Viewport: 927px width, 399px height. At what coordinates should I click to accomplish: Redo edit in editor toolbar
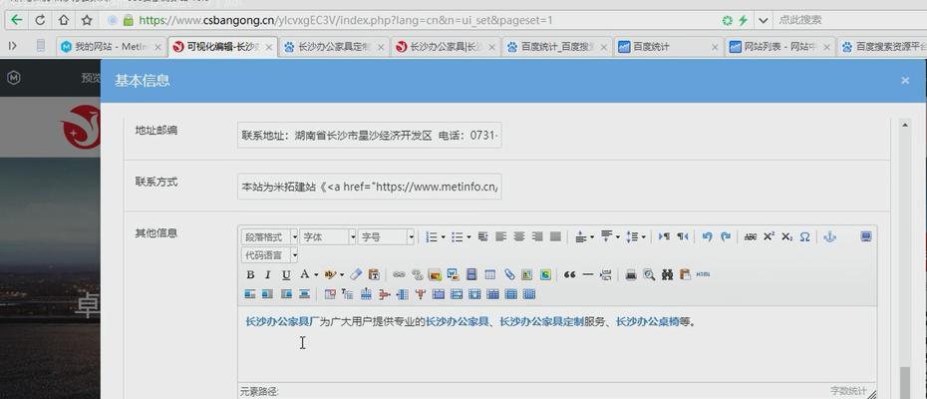(726, 236)
